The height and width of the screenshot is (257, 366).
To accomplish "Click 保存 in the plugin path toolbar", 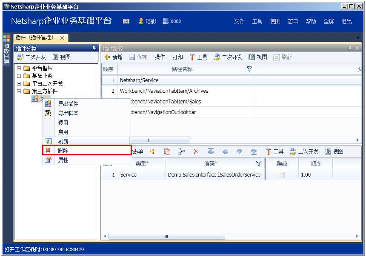I will (x=138, y=57).
